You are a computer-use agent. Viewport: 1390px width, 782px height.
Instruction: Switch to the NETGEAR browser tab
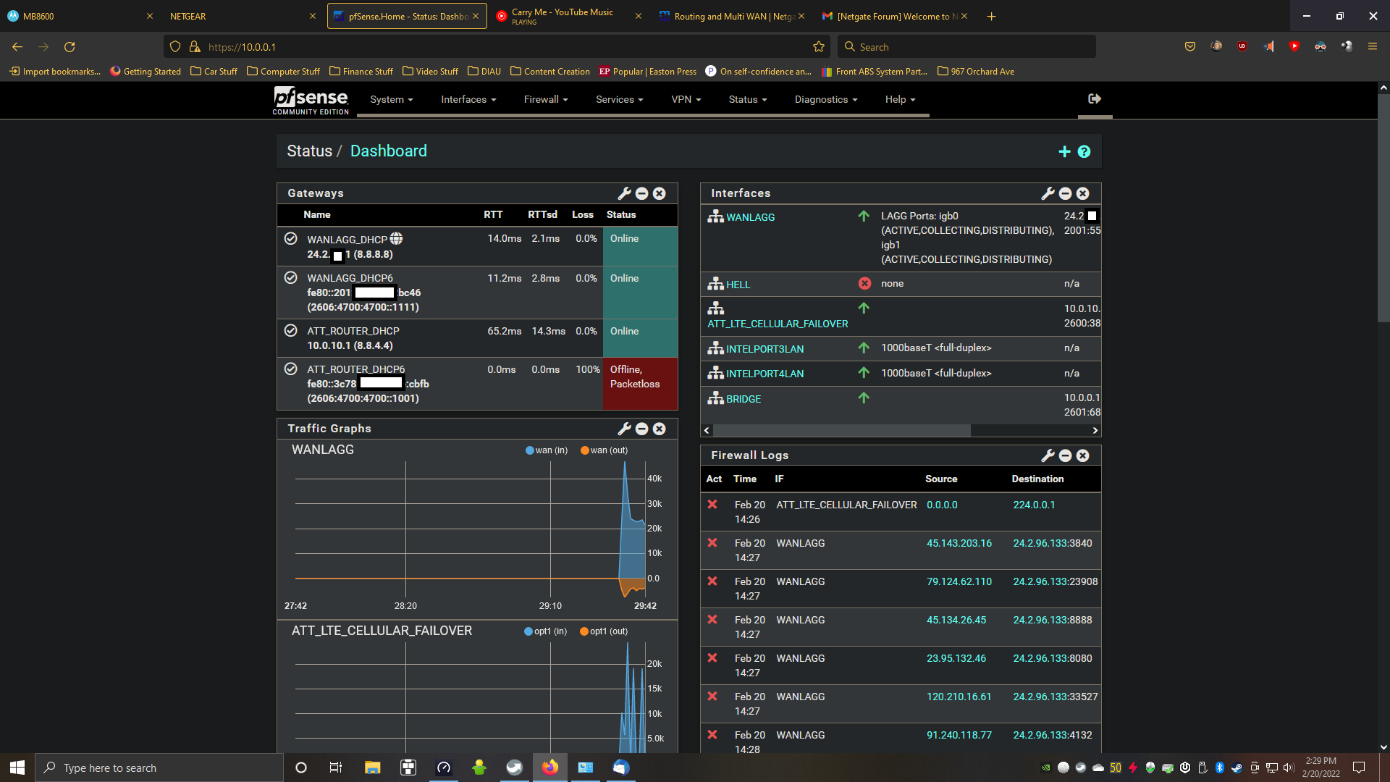(x=243, y=16)
